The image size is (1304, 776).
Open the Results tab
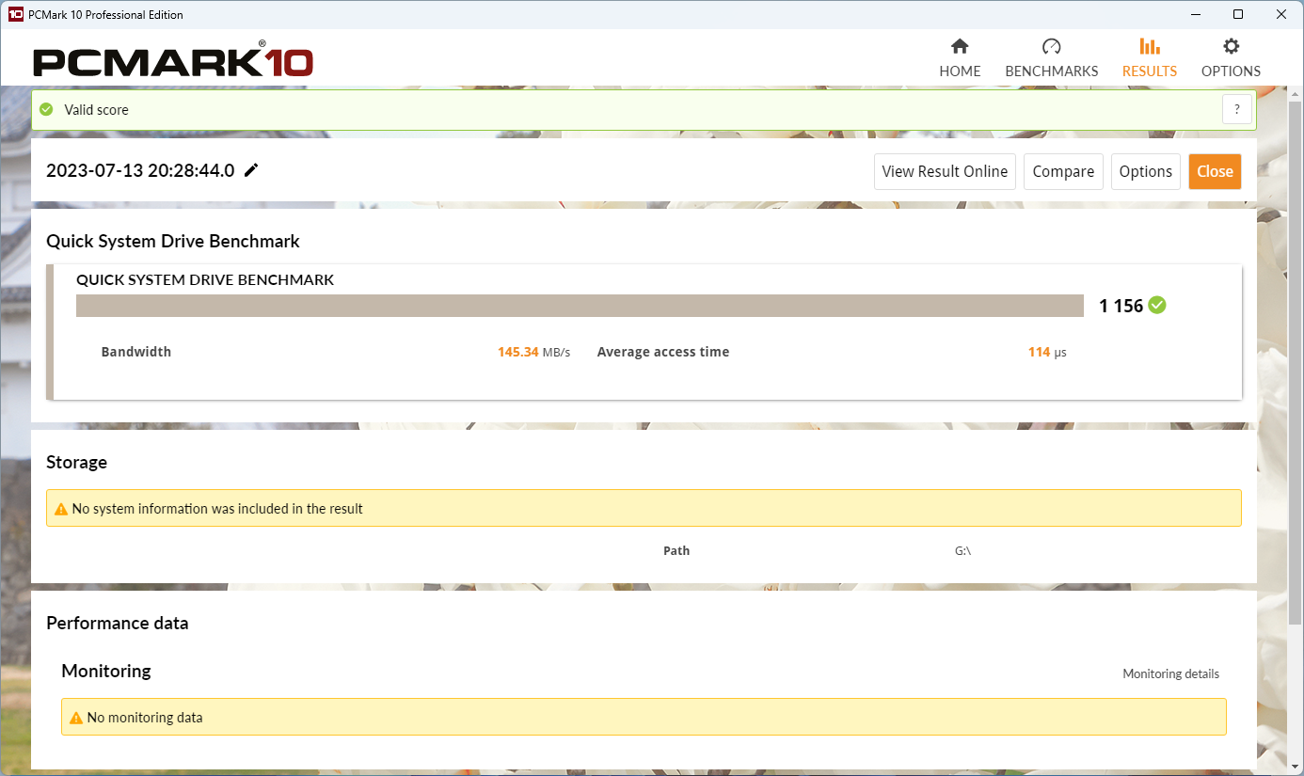click(1150, 58)
